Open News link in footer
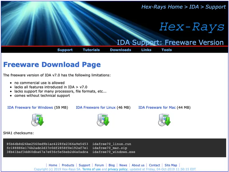The width and height of the screenshot is (229, 172). [123, 165]
